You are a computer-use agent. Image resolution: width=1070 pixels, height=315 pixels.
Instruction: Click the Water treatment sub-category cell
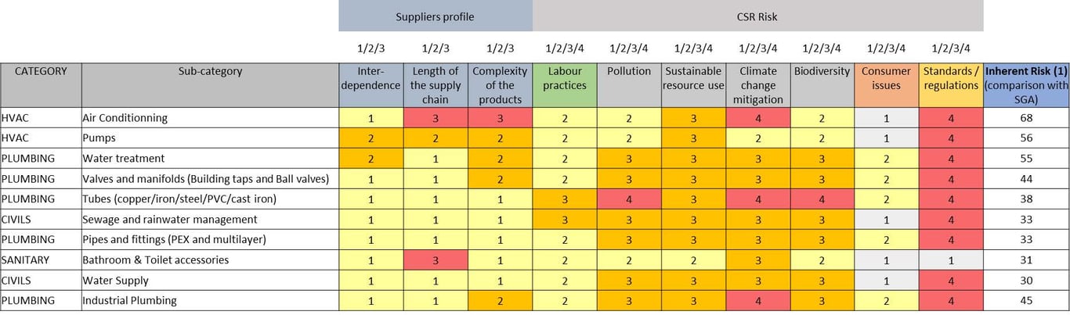pyautogui.click(x=209, y=159)
